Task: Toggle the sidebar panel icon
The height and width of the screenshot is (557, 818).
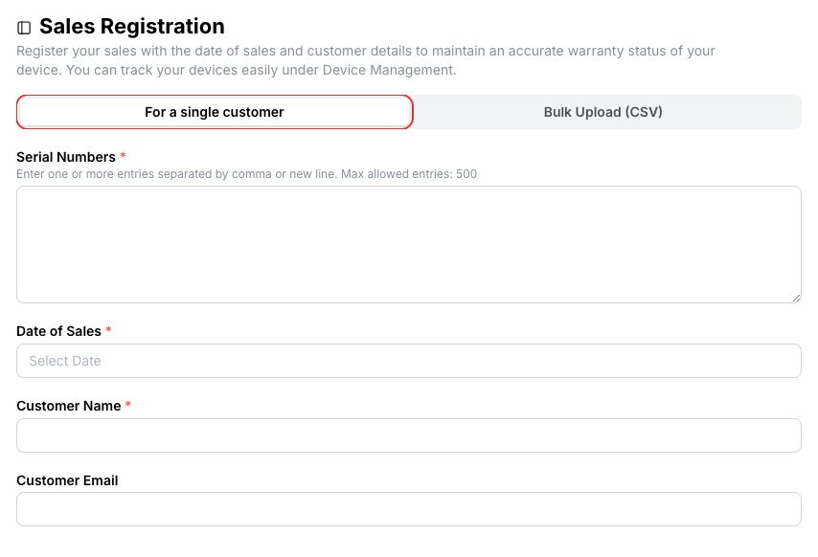Action: pos(24,28)
